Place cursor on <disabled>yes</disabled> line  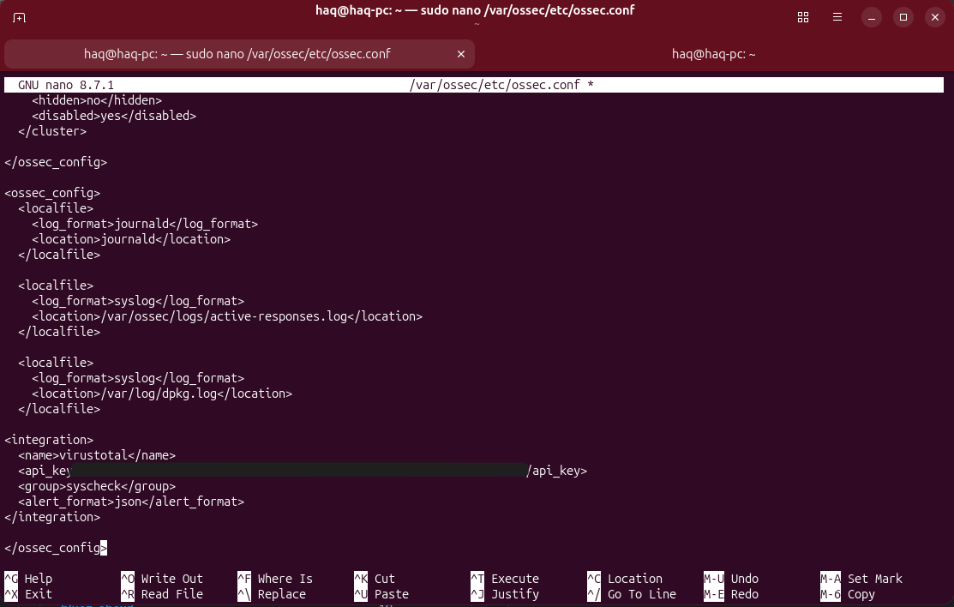click(x=114, y=116)
